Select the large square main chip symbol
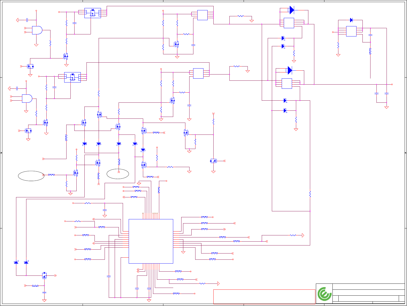 [x=151, y=241]
